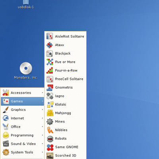Viewport: 159px width, 159px height.
Task: Launch Blackjack from the Games list
Action: [x=66, y=53]
